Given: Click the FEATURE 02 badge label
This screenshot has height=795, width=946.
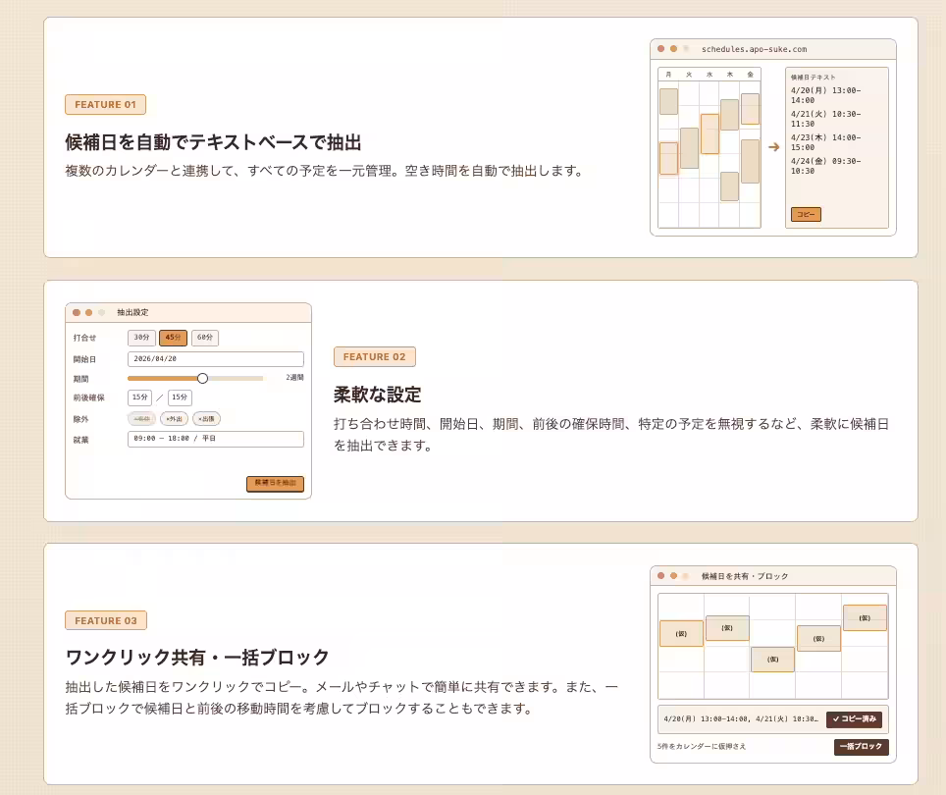Looking at the screenshot, I should 374,357.
